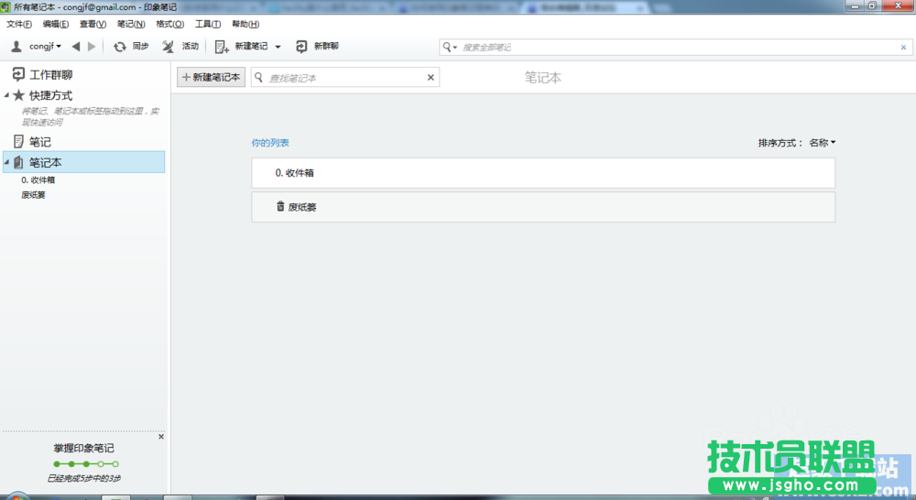The image size is (916, 500).
Task: Click the sync arrows icon
Action: 120,46
